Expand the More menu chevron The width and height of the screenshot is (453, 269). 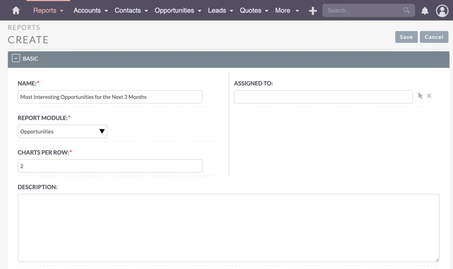(x=297, y=11)
